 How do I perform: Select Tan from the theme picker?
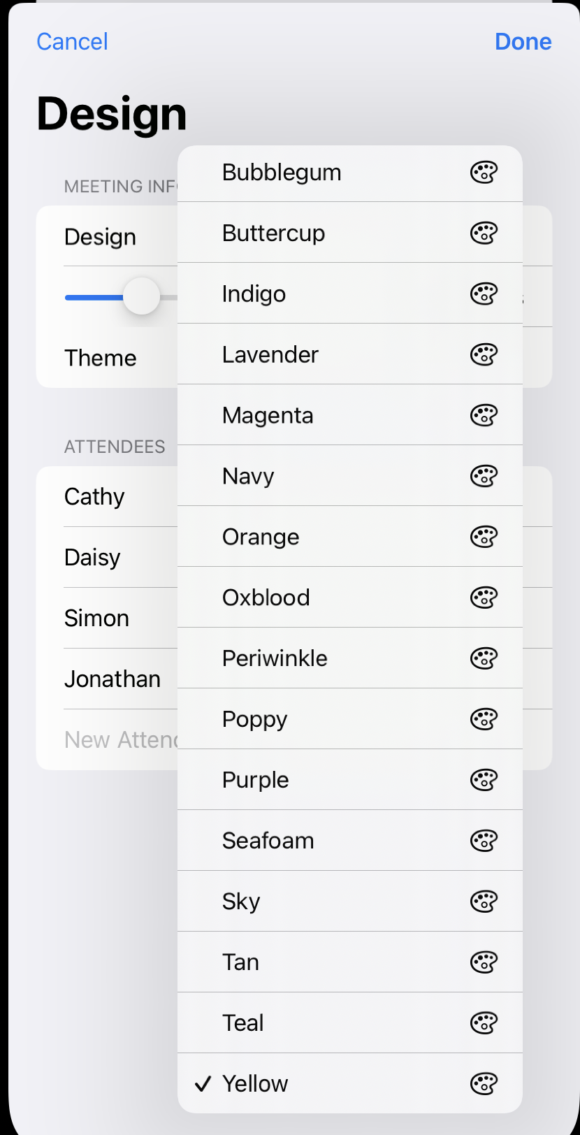point(241,962)
